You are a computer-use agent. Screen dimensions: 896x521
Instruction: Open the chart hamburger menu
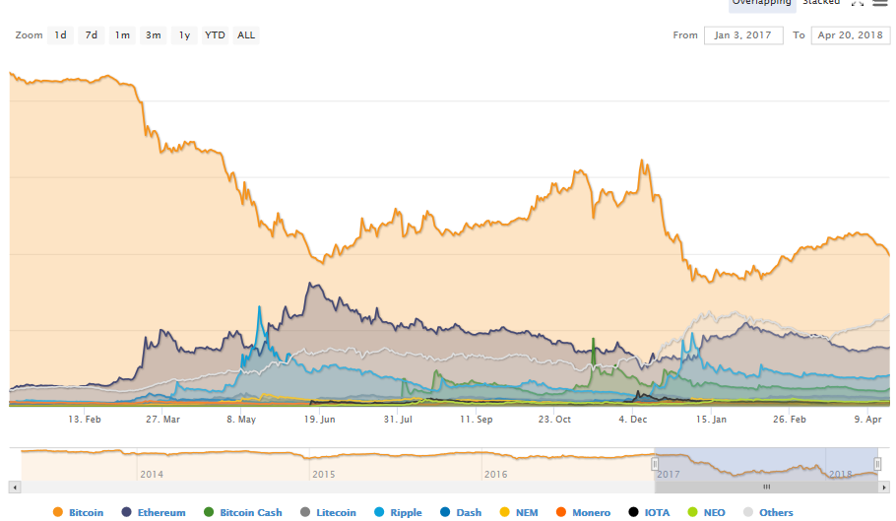point(879,3)
